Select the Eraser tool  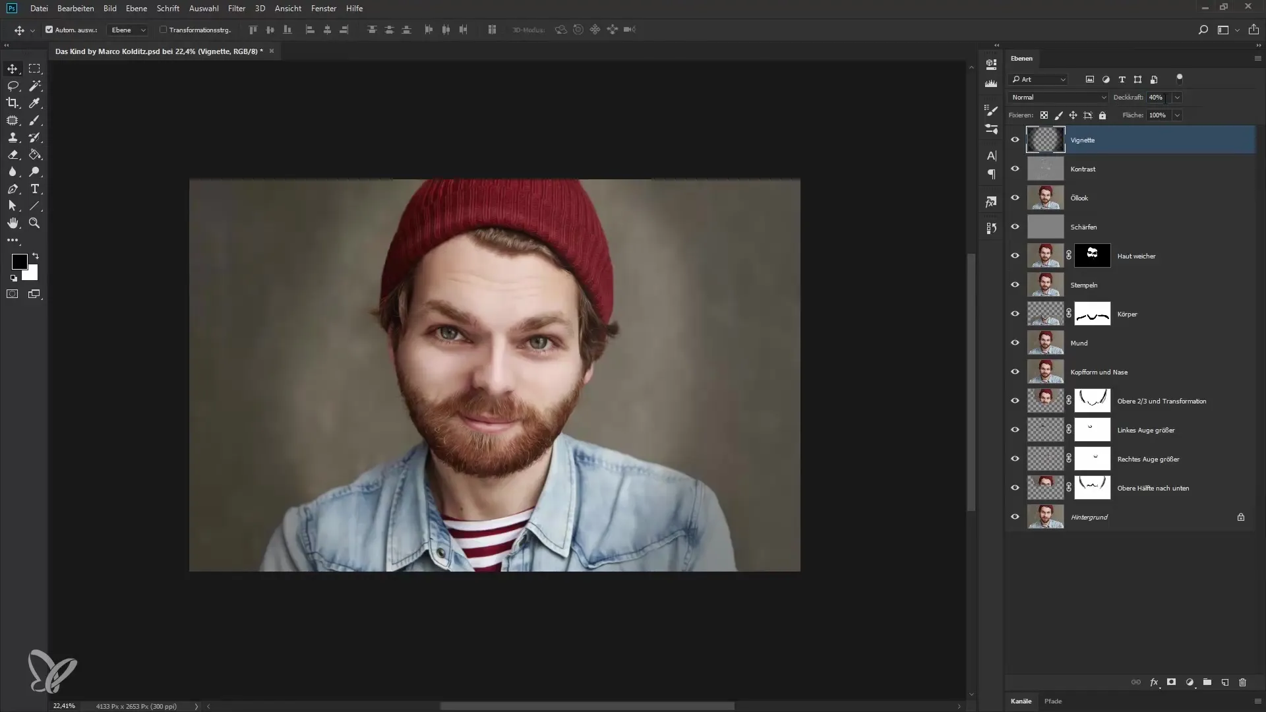click(13, 154)
